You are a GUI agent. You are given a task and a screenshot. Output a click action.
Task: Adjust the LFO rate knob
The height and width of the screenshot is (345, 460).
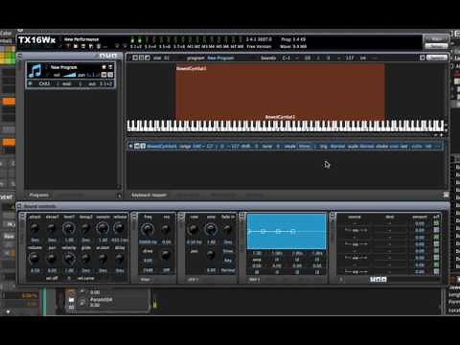[194, 229]
